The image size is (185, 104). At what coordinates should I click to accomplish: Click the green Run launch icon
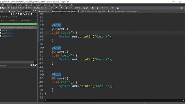coord(52,8)
